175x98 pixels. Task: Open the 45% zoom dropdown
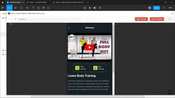coord(171,8)
